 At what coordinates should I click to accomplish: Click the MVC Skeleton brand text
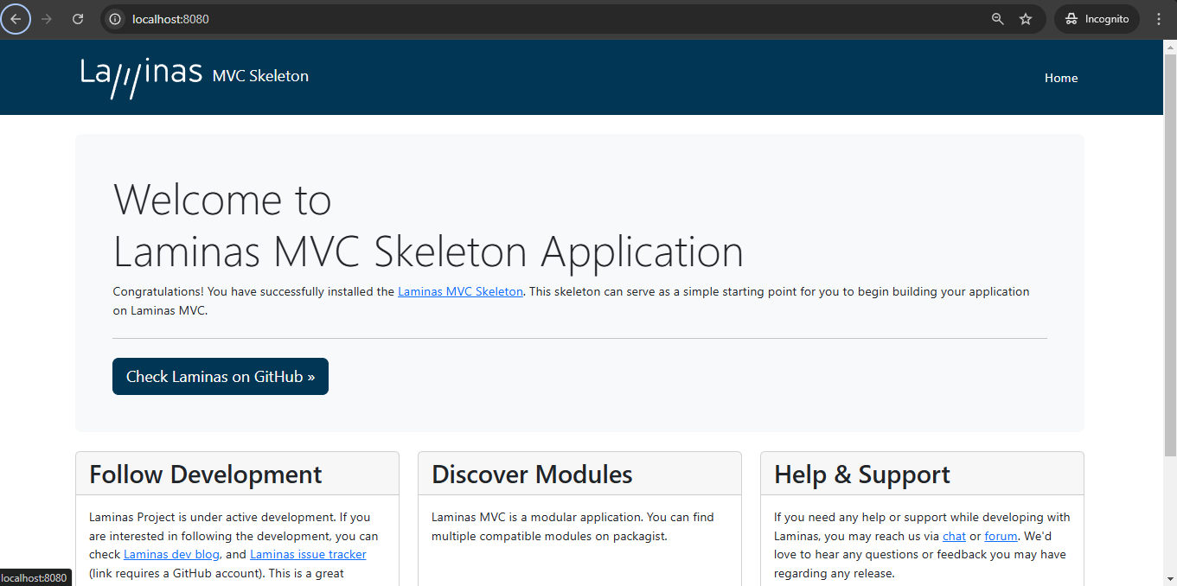pyautogui.click(x=260, y=76)
